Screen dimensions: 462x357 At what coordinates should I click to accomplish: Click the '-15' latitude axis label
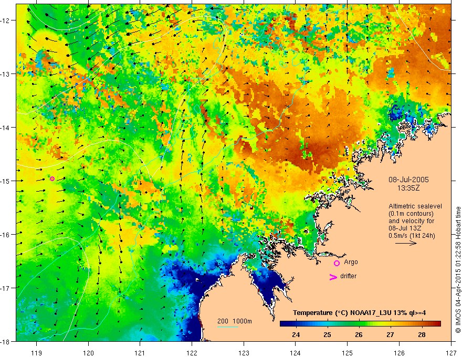(x=6, y=181)
